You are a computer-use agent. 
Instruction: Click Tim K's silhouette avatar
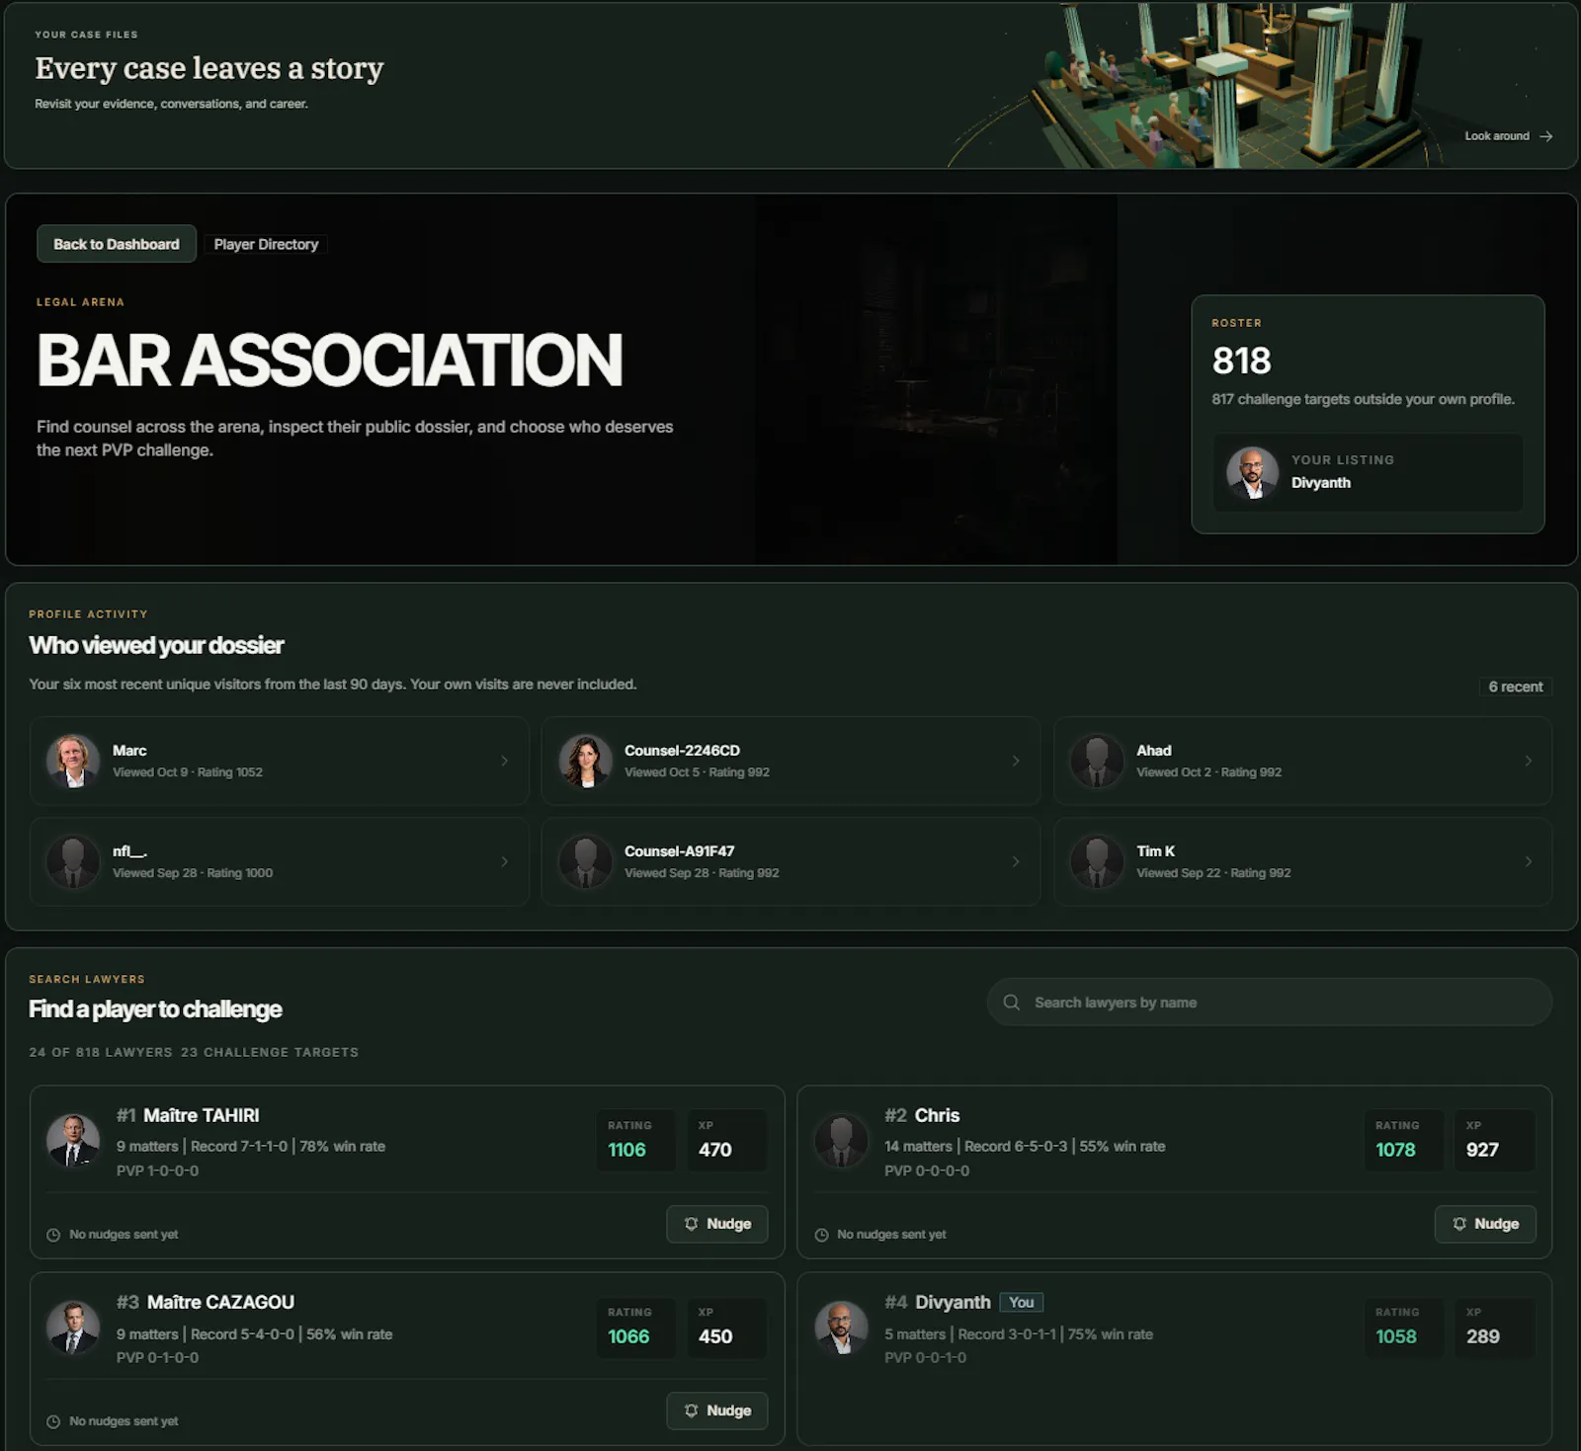(1097, 861)
